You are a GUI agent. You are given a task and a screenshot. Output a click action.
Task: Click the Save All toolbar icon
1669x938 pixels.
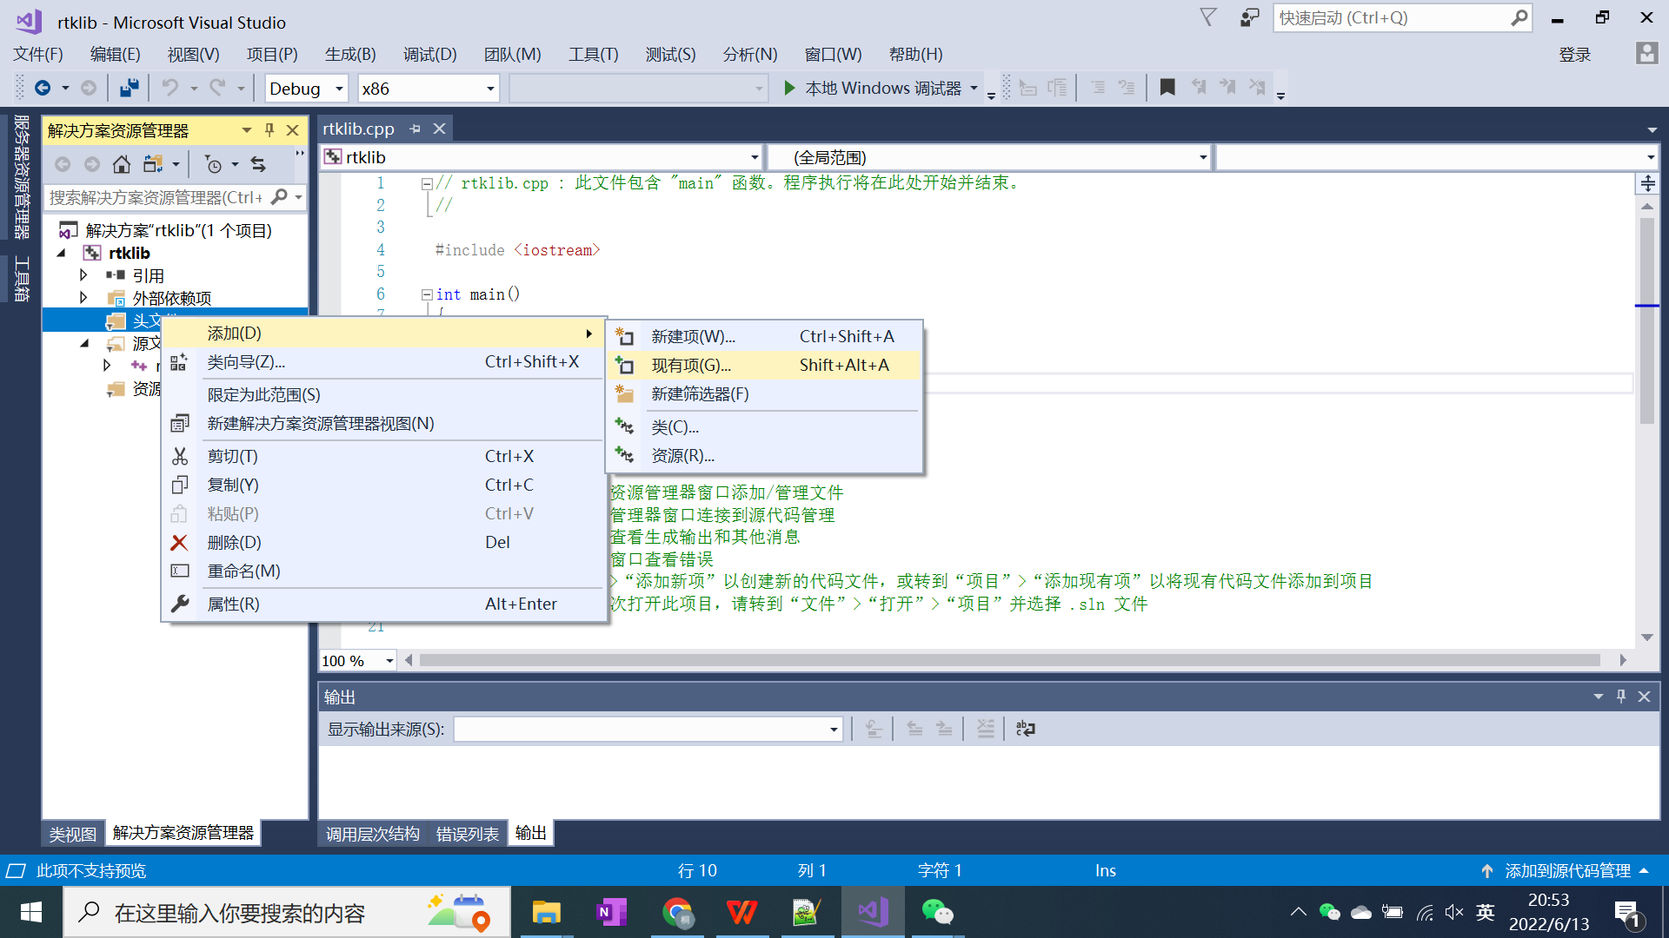pos(130,88)
